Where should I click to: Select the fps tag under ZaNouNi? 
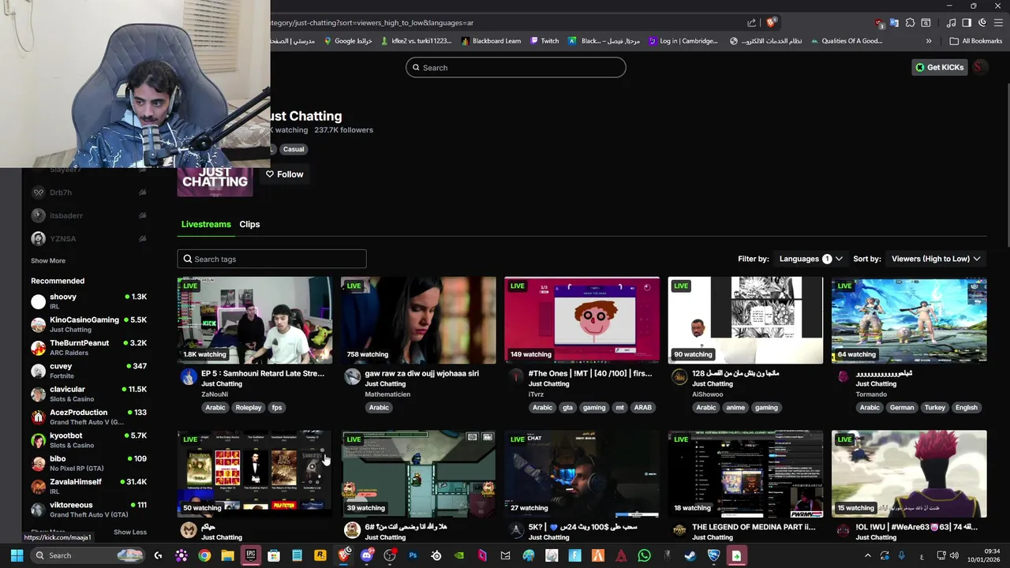(x=277, y=408)
